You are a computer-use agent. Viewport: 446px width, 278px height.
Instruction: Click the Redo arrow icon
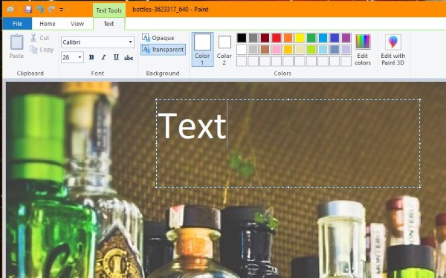coord(51,10)
